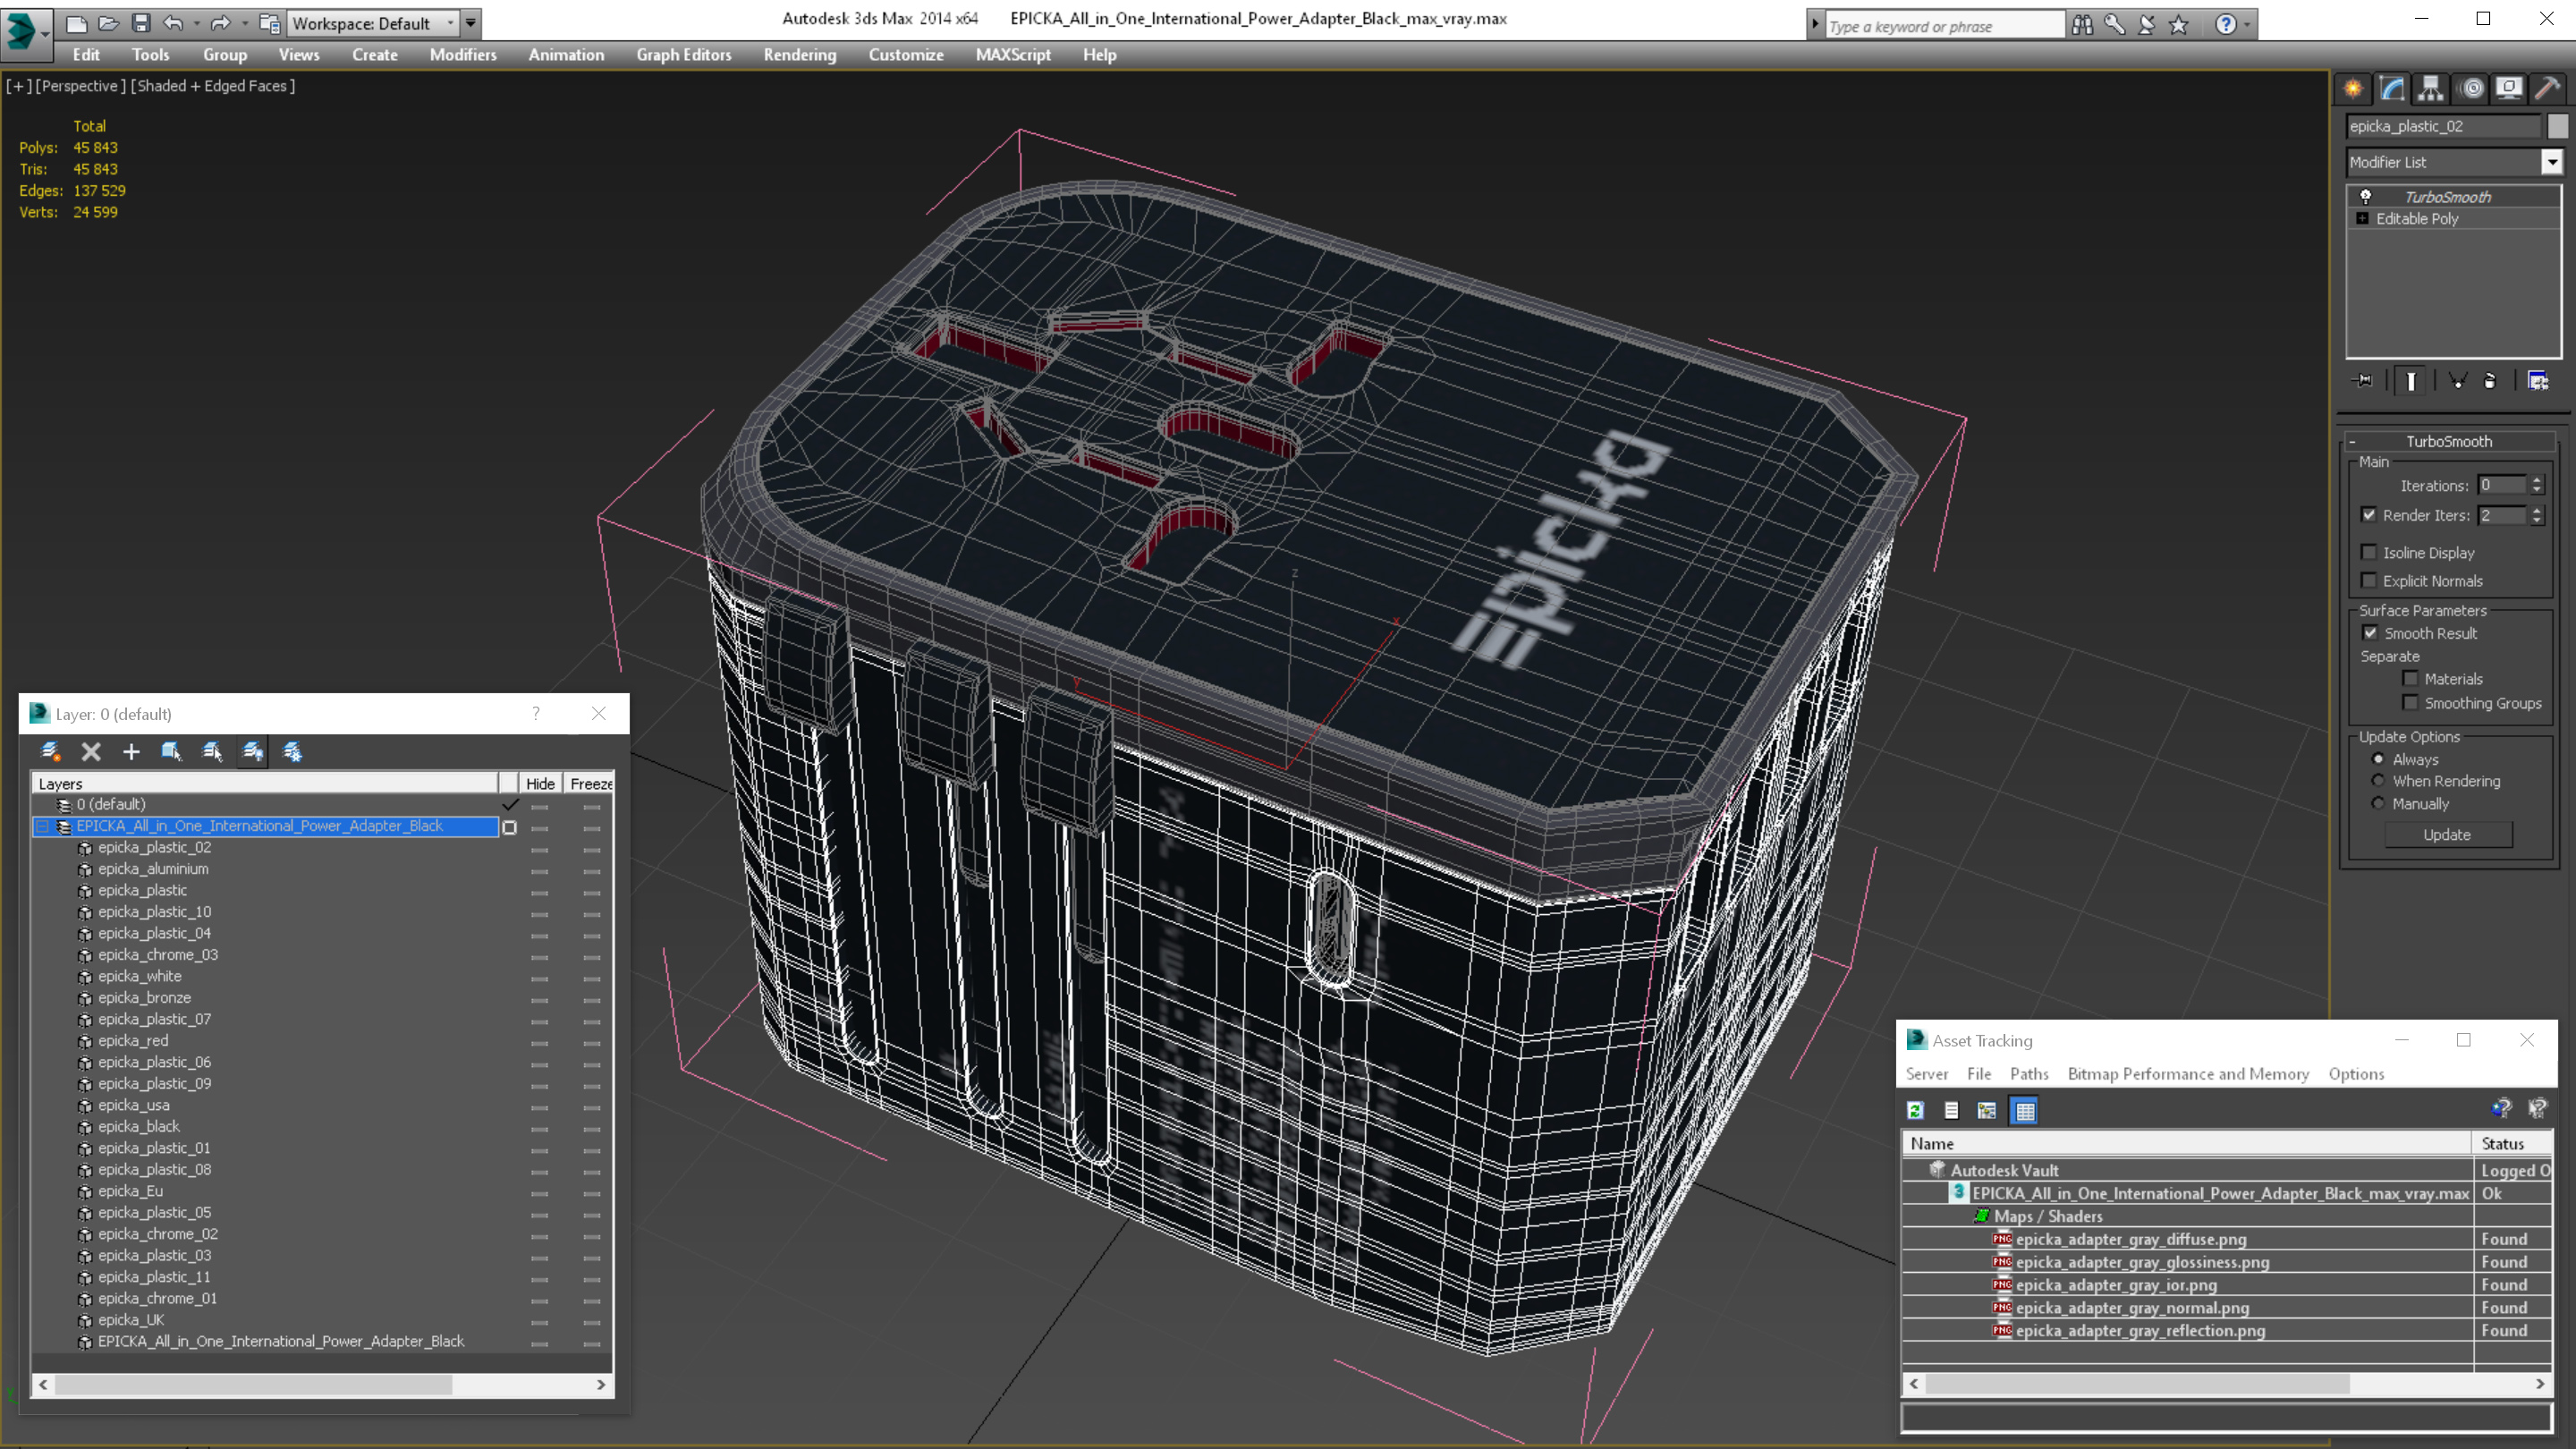Click Refresh icon in Asset Tracking toolbar

click(1915, 1110)
